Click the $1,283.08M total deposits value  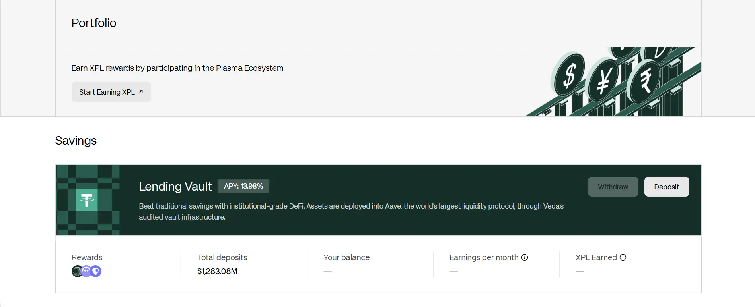coord(217,271)
